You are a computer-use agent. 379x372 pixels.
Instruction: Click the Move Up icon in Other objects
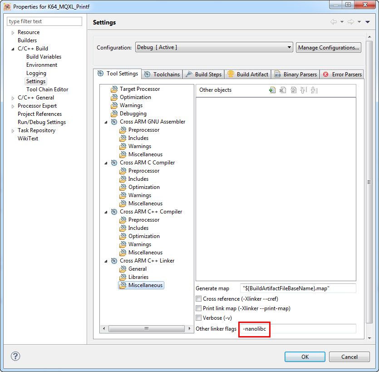tap(303, 90)
